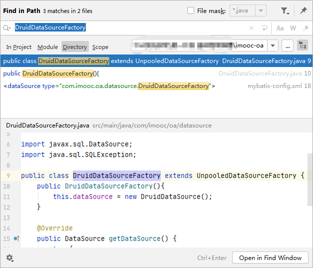The height and width of the screenshot is (268, 313).
Task: Click Open in Find Window button
Action: pos(270,258)
